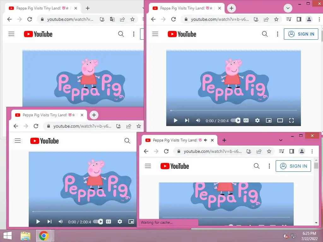This screenshot has width=323, height=242.
Task: Toggle captions in bottom-left window
Action: [109, 222]
